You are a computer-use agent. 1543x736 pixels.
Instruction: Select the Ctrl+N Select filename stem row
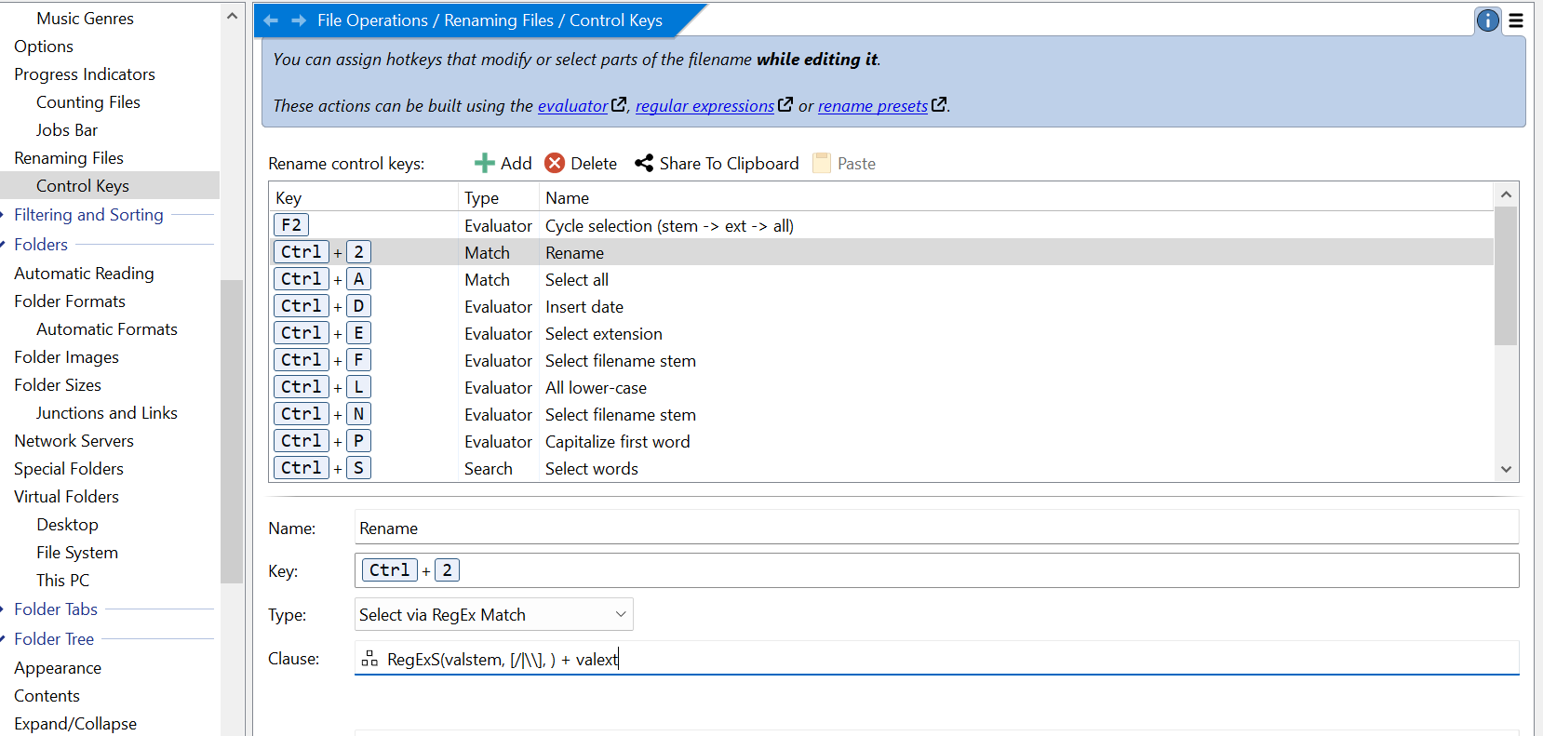click(x=881, y=415)
